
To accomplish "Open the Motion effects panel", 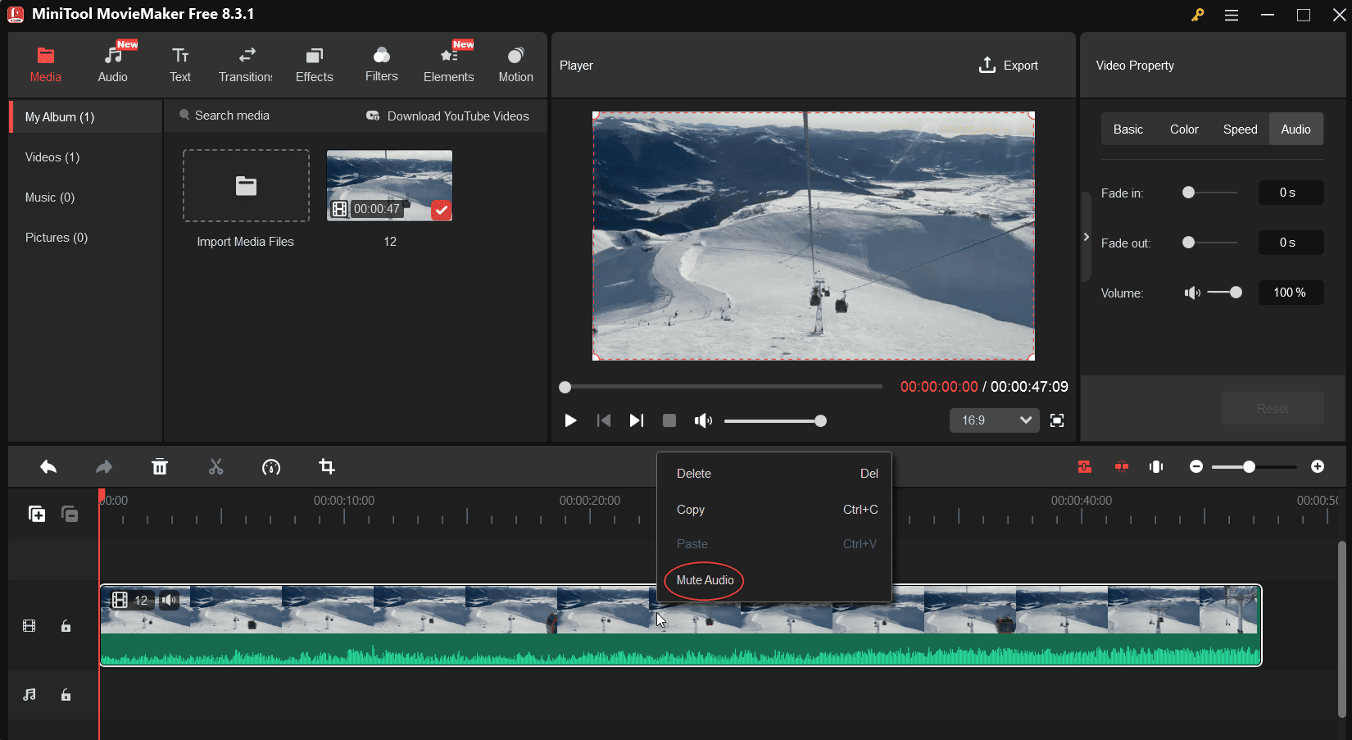I will (515, 64).
